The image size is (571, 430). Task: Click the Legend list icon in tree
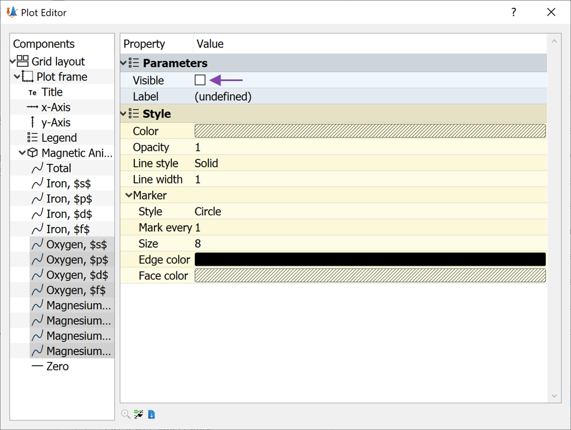pyautogui.click(x=32, y=138)
